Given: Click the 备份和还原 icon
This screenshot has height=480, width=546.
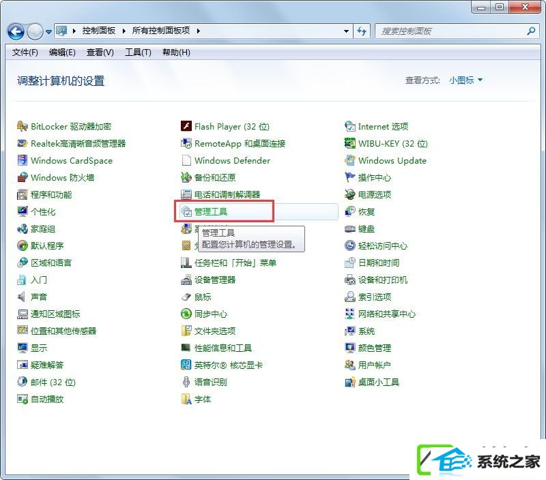Looking at the screenshot, I should coord(186,177).
